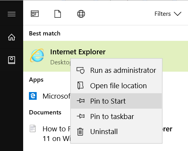Click the folder icon beside Open file location
188x151 pixels.
[81, 86]
